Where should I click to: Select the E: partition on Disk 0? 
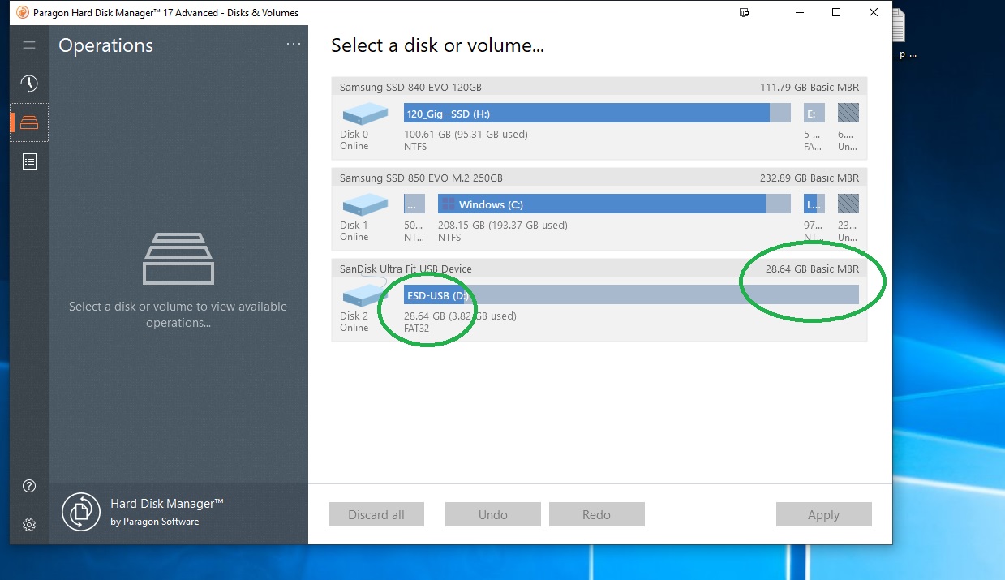coord(814,114)
